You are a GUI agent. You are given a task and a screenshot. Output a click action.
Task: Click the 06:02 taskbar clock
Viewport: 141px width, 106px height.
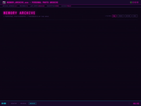pyautogui.click(x=136, y=103)
